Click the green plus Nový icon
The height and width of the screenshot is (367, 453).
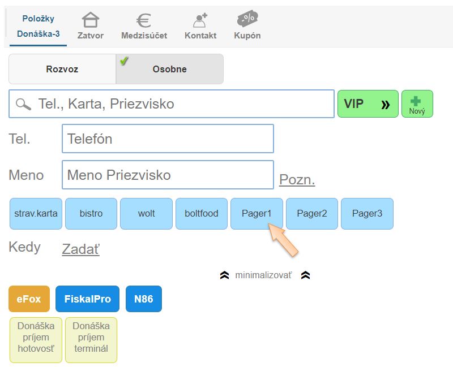(x=417, y=101)
